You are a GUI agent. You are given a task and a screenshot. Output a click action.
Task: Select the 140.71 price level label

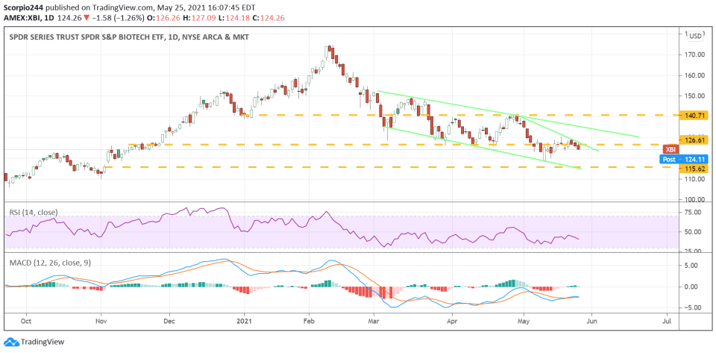(x=694, y=115)
